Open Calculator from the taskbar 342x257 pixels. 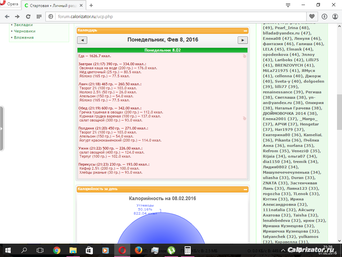188,250
